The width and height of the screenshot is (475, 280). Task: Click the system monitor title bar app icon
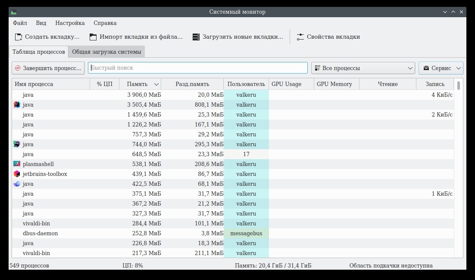coord(14,12)
